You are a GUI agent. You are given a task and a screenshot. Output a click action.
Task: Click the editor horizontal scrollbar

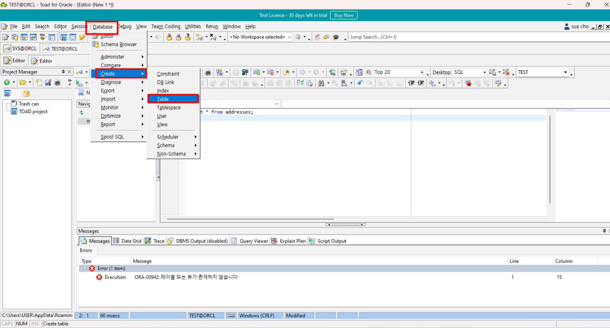point(250,219)
